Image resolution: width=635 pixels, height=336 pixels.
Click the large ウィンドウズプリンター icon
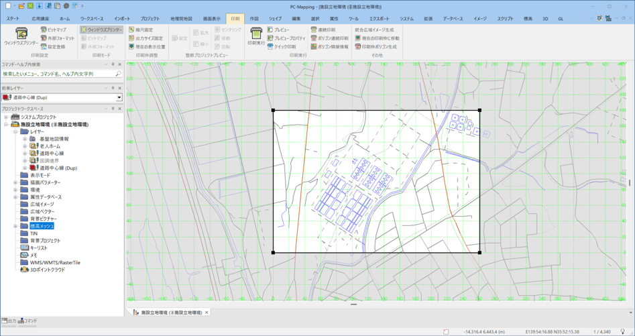click(21, 34)
